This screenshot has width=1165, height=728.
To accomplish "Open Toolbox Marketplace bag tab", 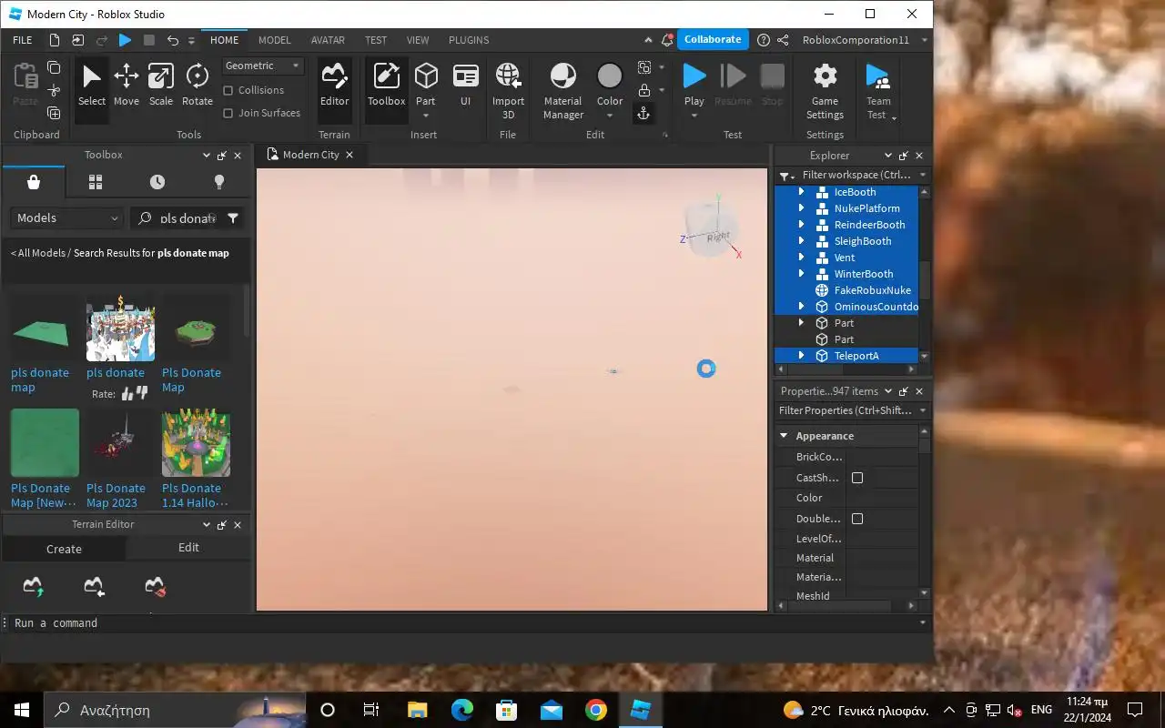I will (x=34, y=182).
